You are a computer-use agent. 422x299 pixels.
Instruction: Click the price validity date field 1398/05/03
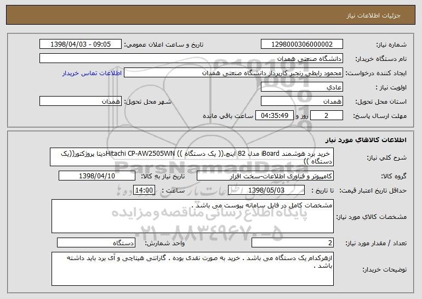pos(266,190)
